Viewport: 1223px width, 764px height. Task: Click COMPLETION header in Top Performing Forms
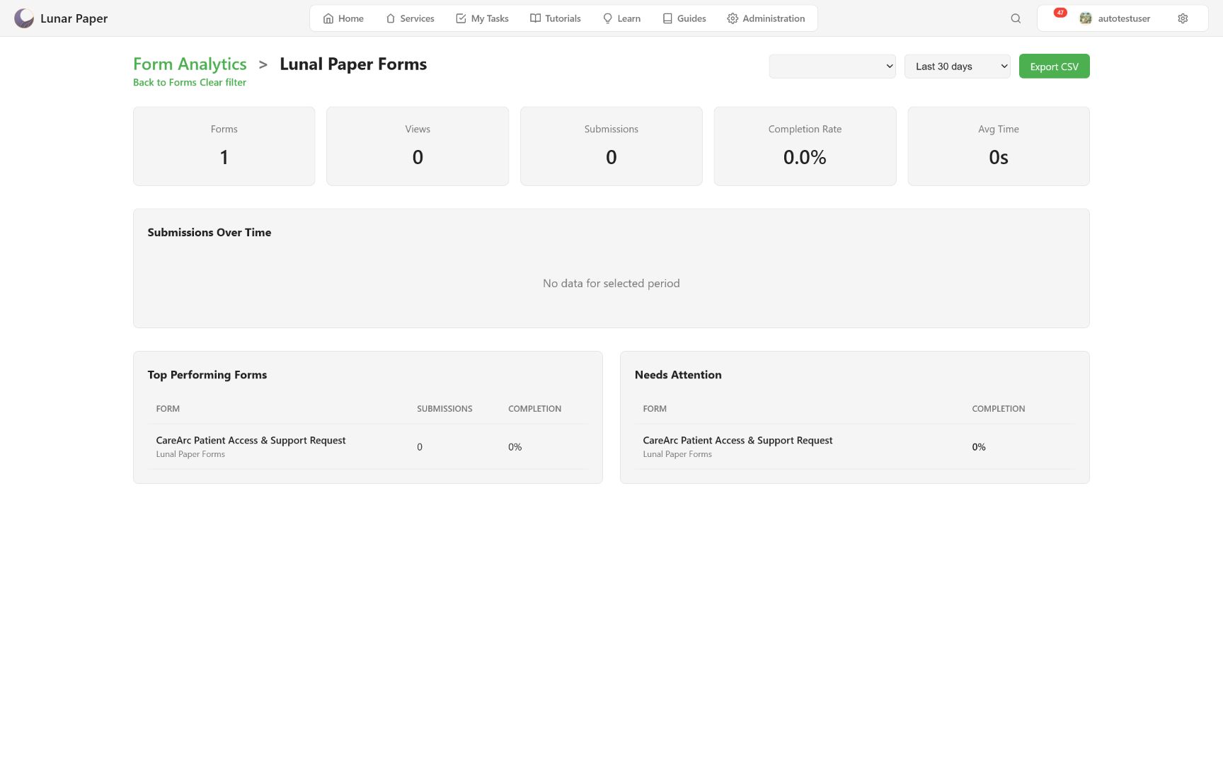[534, 409]
